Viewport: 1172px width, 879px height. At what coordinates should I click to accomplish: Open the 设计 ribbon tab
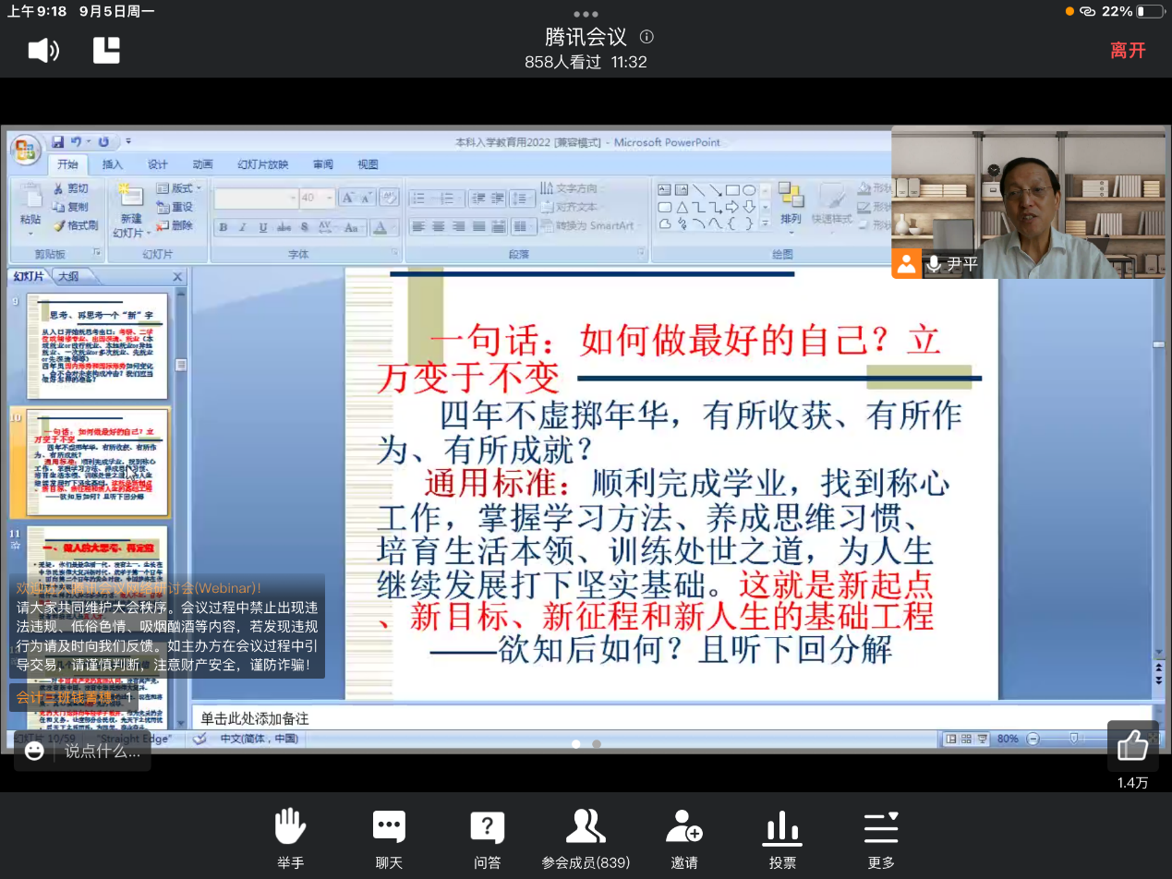click(158, 164)
